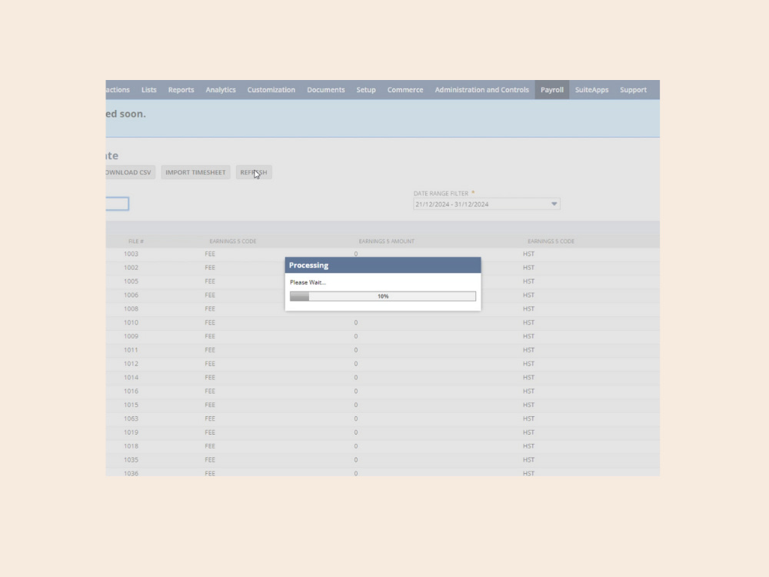Click the 10% processing progress bar
769x577 pixels.
[x=382, y=296]
